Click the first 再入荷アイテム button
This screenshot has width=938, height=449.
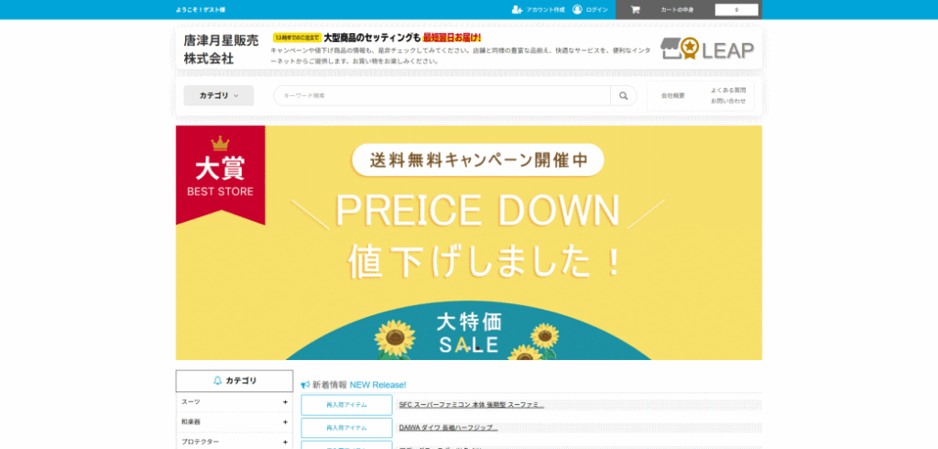(x=346, y=404)
